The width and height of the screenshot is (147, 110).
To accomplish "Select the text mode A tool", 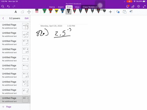I will pyautogui.click(x=16, y=12).
